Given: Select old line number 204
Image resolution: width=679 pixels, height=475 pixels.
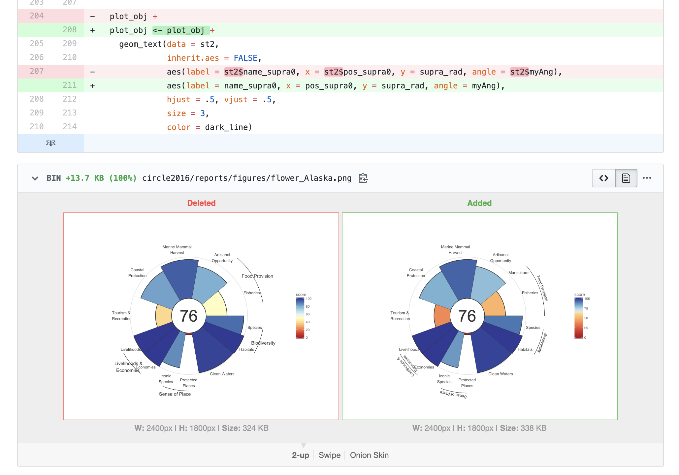Looking at the screenshot, I should [37, 16].
